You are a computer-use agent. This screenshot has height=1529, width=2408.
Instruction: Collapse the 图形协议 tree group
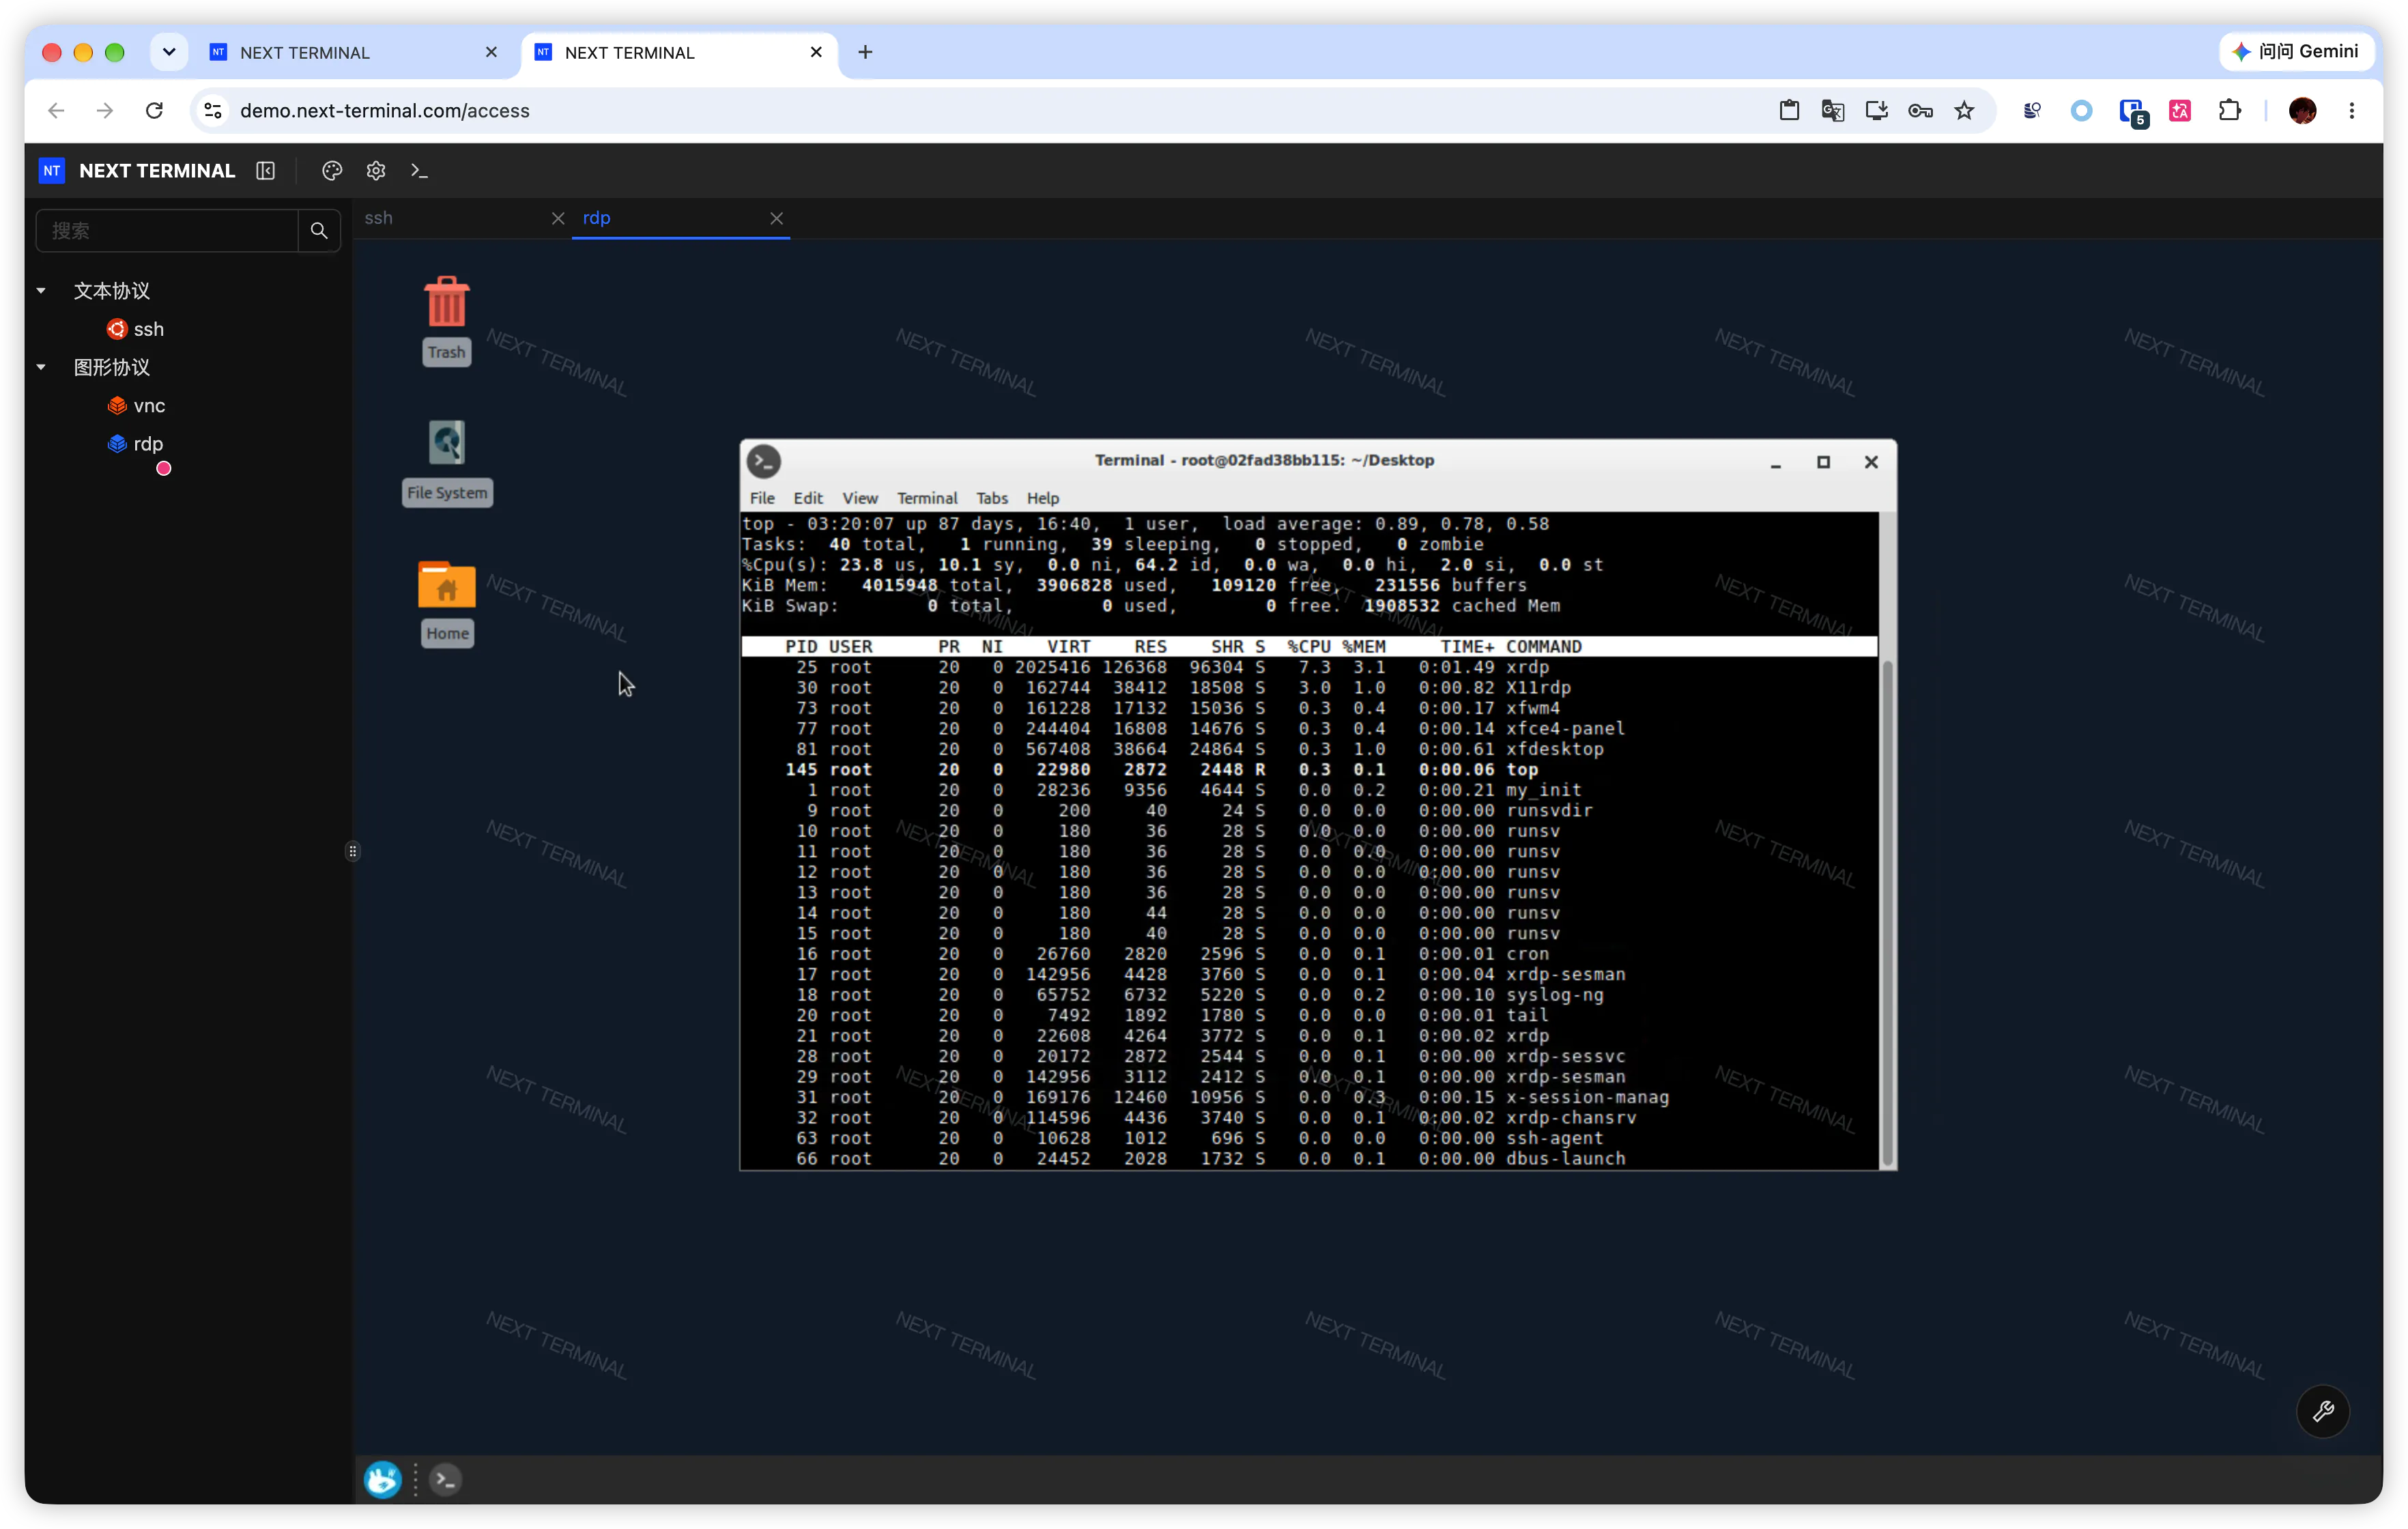(41, 367)
